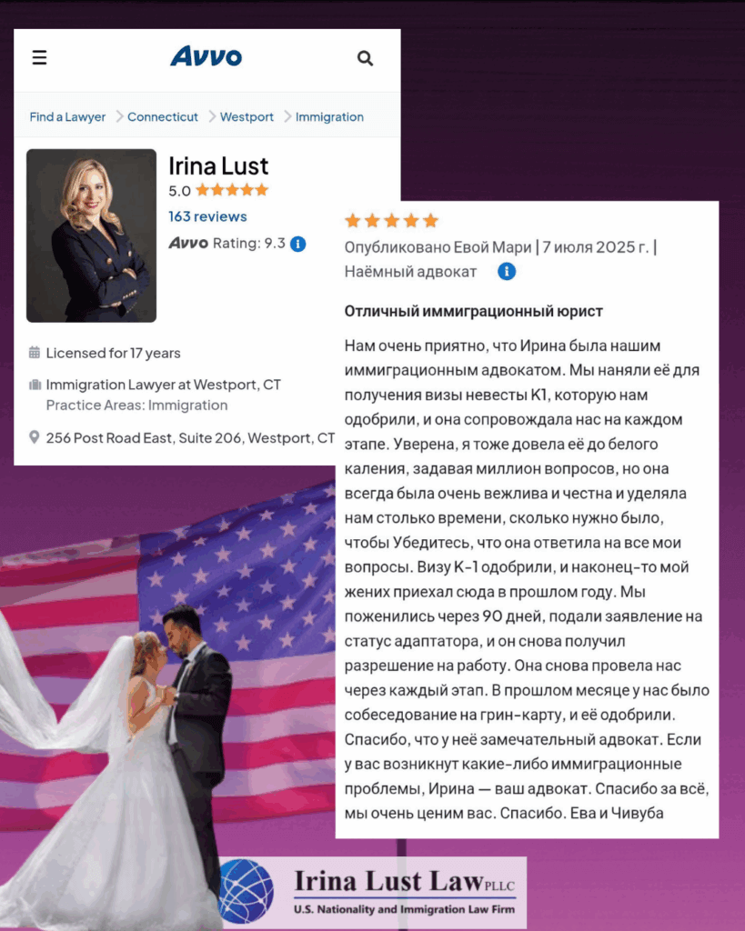This screenshot has height=931, width=745.
Task: Open the Immigration breadcrumb link
Action: tap(329, 117)
